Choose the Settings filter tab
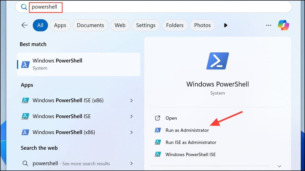The image size is (305, 171). (x=146, y=25)
